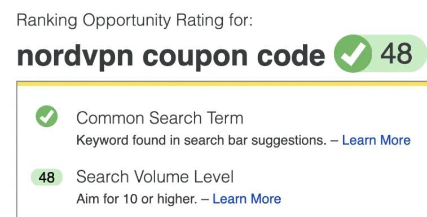Viewport: 427px width, 217px height.
Task: Click the Aim for 10 or higher text
Action: point(137,199)
